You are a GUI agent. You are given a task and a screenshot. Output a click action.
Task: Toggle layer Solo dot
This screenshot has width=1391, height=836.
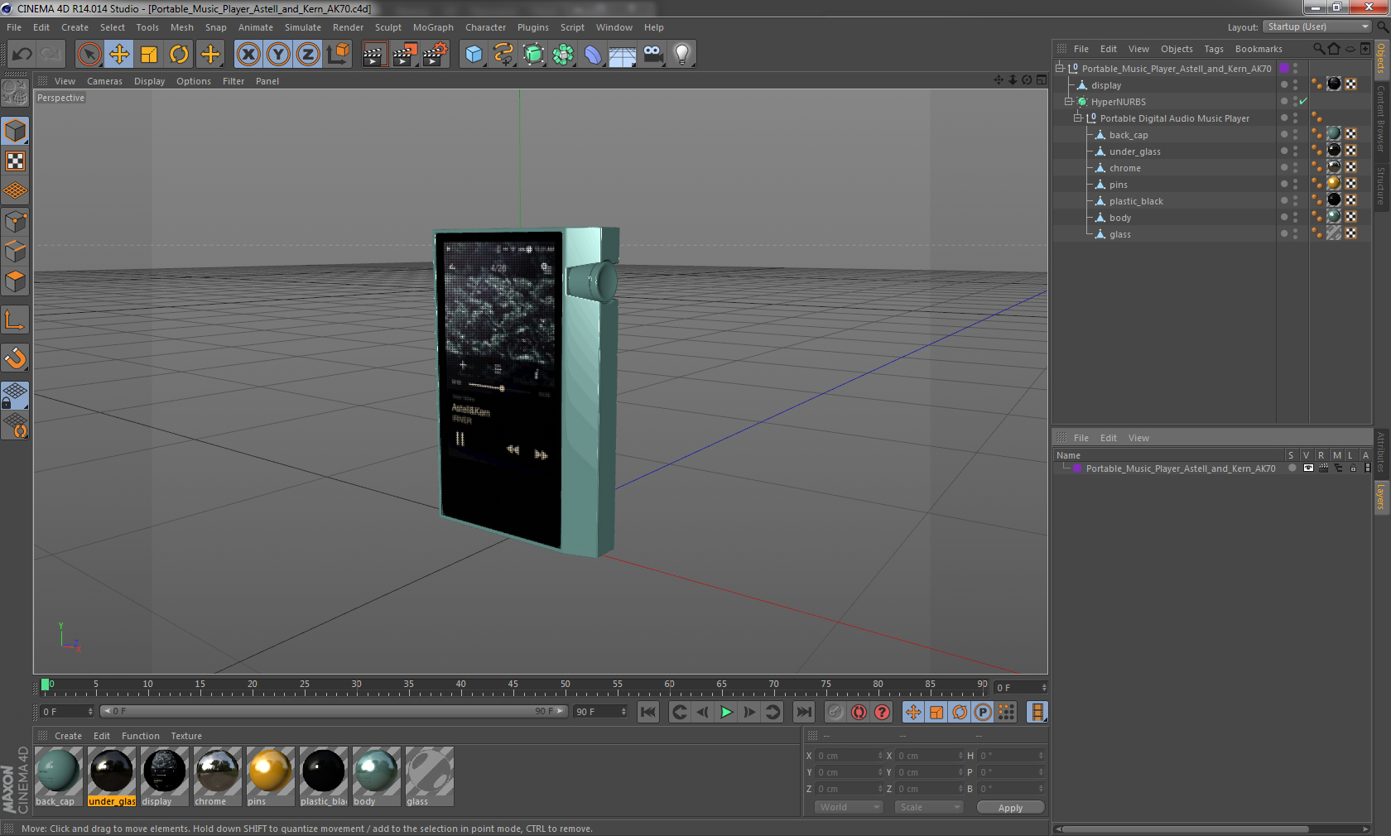1292,468
